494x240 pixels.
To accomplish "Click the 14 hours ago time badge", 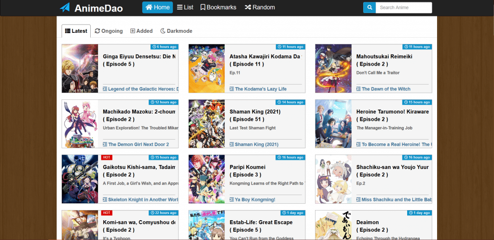I will click(290, 102).
